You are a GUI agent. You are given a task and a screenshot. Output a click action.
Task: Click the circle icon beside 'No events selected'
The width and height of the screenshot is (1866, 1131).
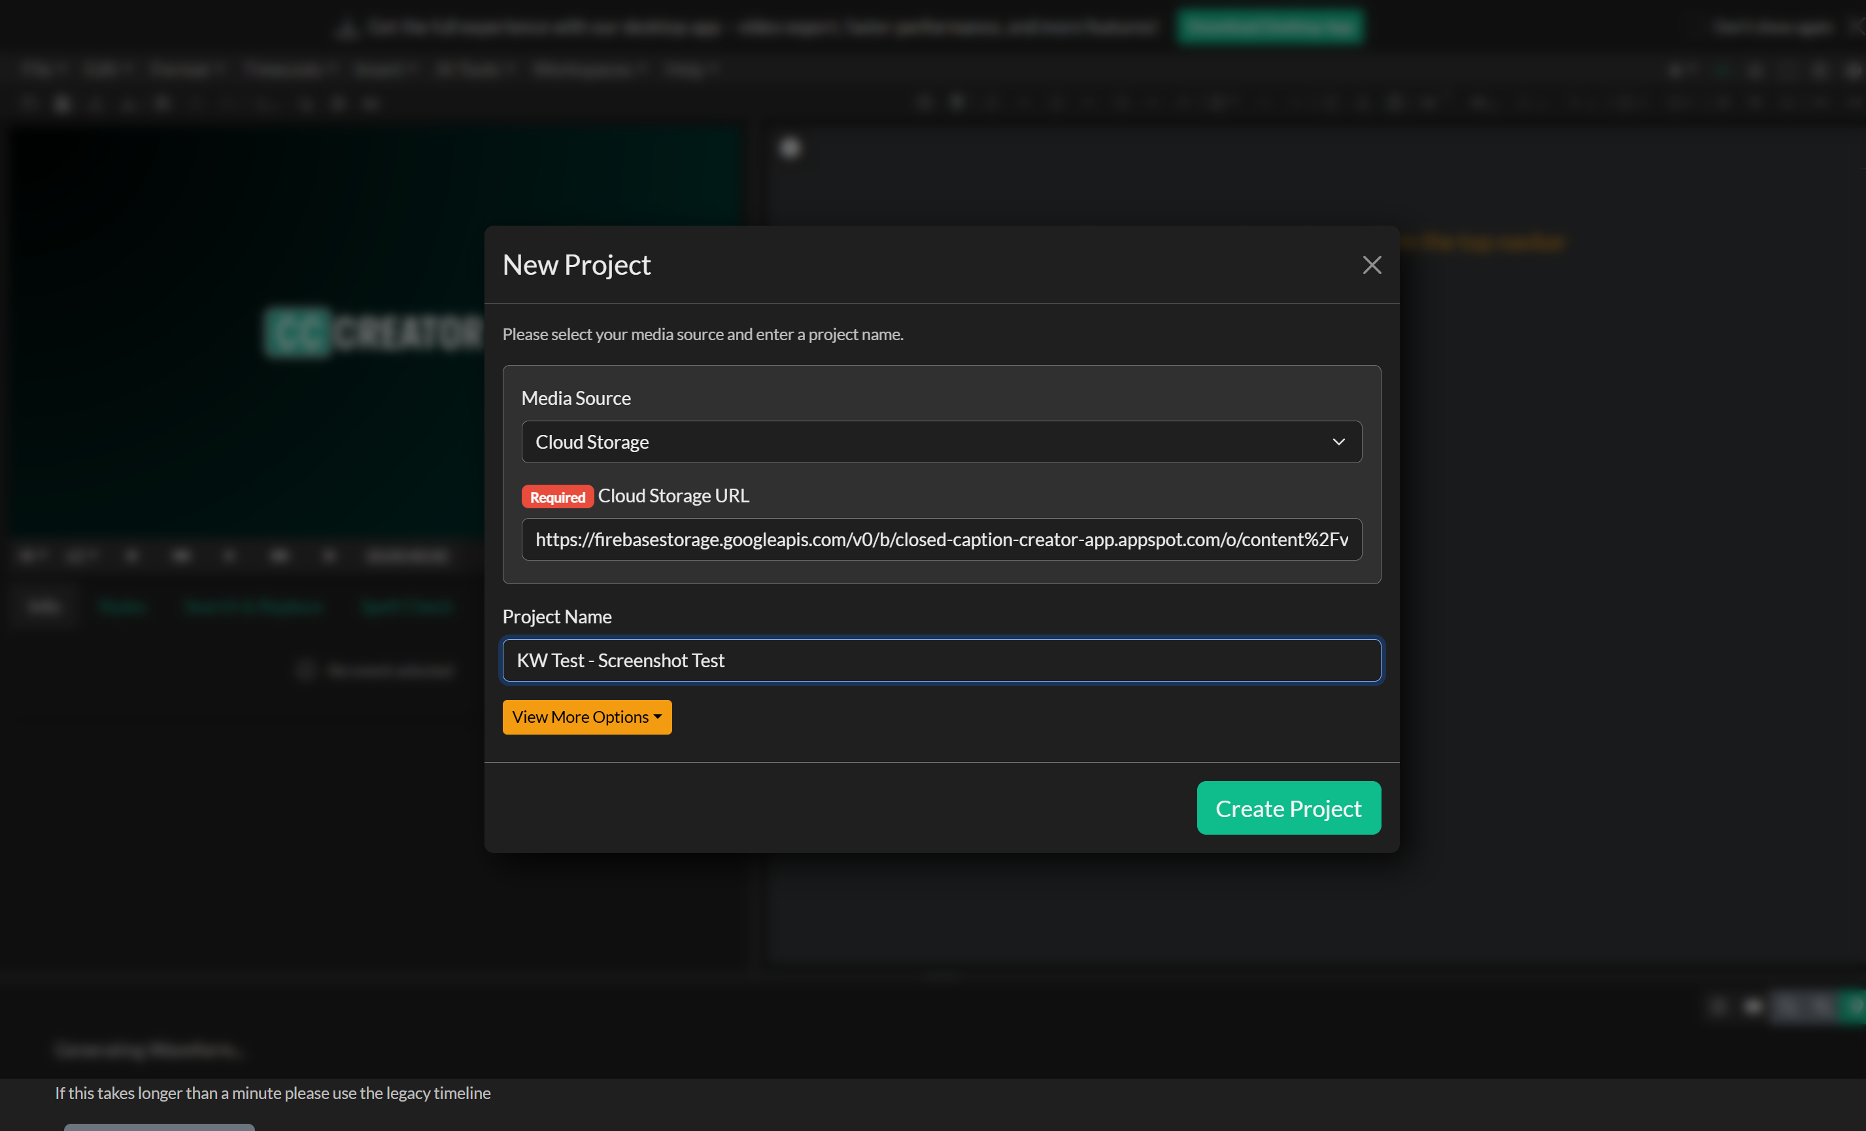pyautogui.click(x=306, y=670)
